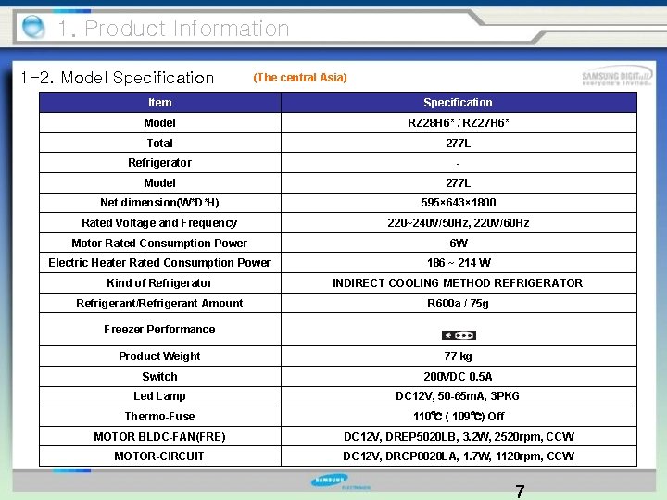Select the '595×643×1800' dimension value
This screenshot has width=667, height=500.
tap(459, 203)
